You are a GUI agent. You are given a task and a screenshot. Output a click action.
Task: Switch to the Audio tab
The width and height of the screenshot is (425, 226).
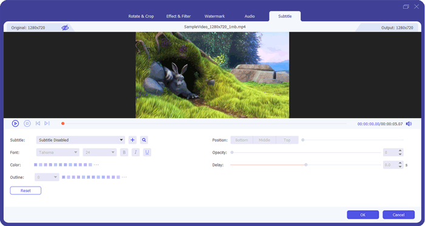click(250, 16)
